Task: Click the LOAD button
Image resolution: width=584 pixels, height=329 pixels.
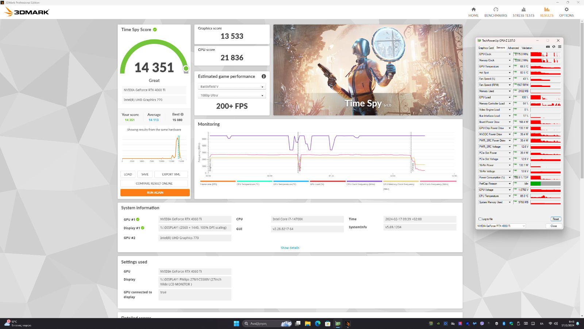Action: pos(128,174)
